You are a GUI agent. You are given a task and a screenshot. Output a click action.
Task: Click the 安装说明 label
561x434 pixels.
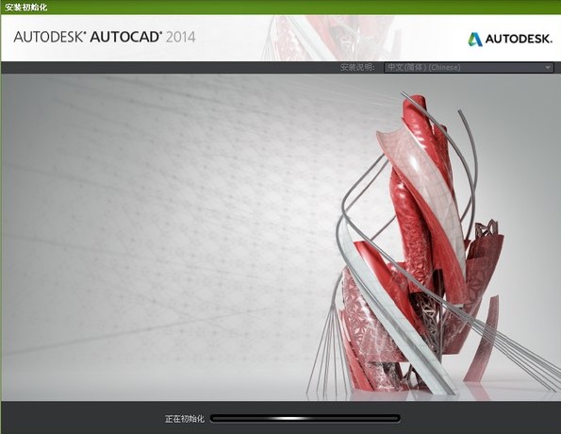357,67
